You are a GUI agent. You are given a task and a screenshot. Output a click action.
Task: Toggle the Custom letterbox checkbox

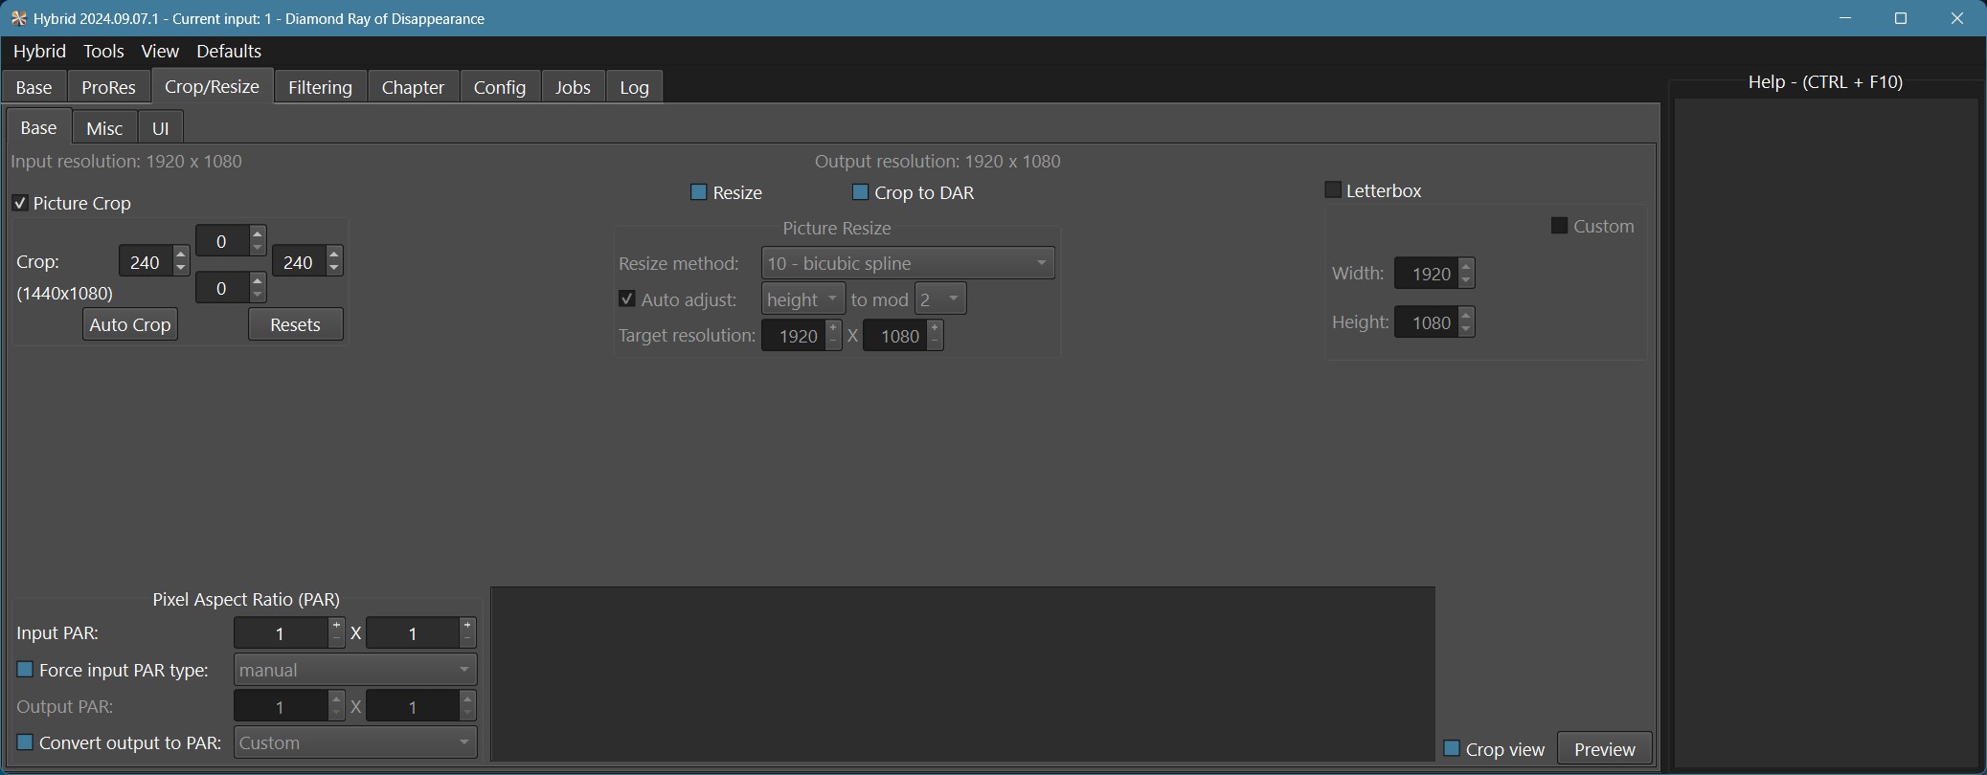coord(1559,226)
